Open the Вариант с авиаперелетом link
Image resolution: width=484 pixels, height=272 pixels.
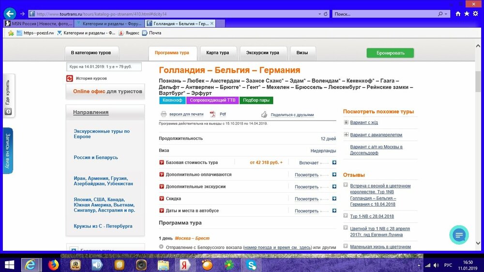[x=376, y=135]
